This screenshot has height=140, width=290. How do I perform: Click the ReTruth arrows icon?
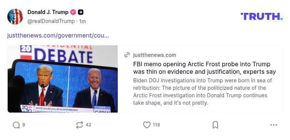click(x=79, y=125)
